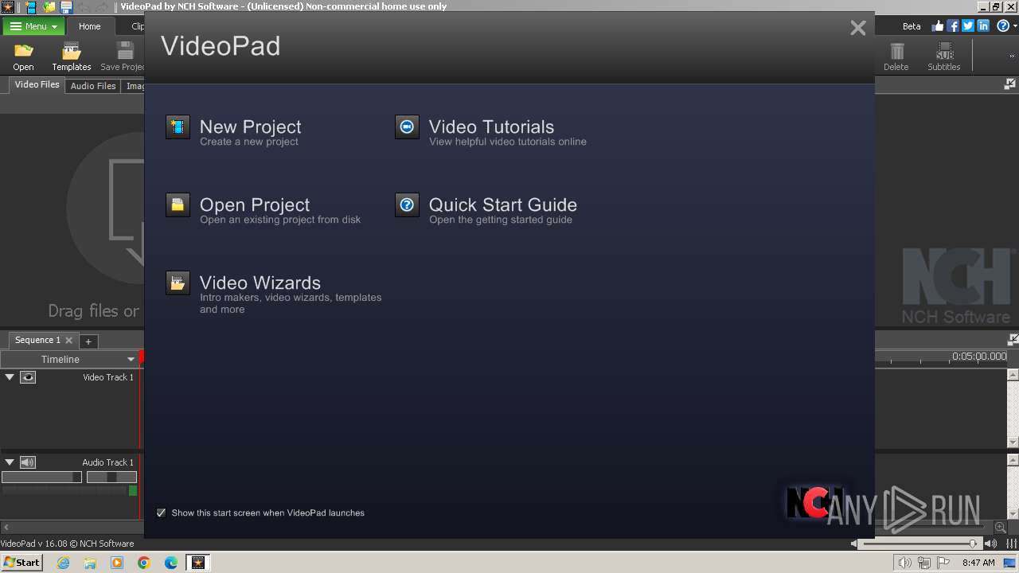
Task: Click the Twitter share icon
Action: 968,25
